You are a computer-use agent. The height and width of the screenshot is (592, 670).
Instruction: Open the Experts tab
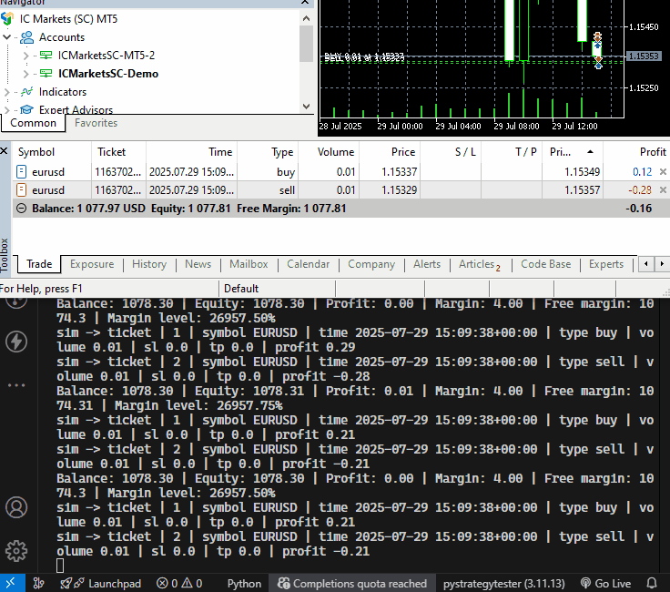tap(606, 264)
